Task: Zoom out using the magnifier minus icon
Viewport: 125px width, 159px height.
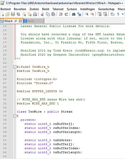Action: (92, 14)
